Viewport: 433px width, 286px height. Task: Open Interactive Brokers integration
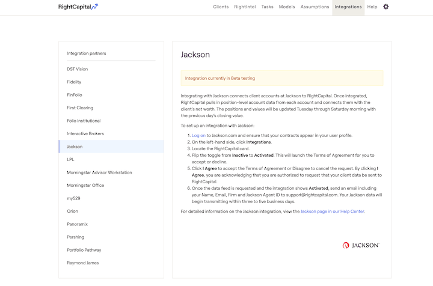coord(111,133)
